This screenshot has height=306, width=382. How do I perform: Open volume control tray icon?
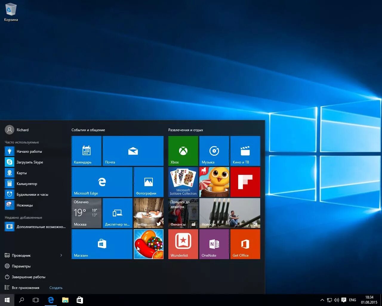pos(336,300)
